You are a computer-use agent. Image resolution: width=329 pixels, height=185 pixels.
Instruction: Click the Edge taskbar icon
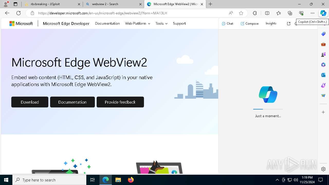pyautogui.click(x=106, y=180)
